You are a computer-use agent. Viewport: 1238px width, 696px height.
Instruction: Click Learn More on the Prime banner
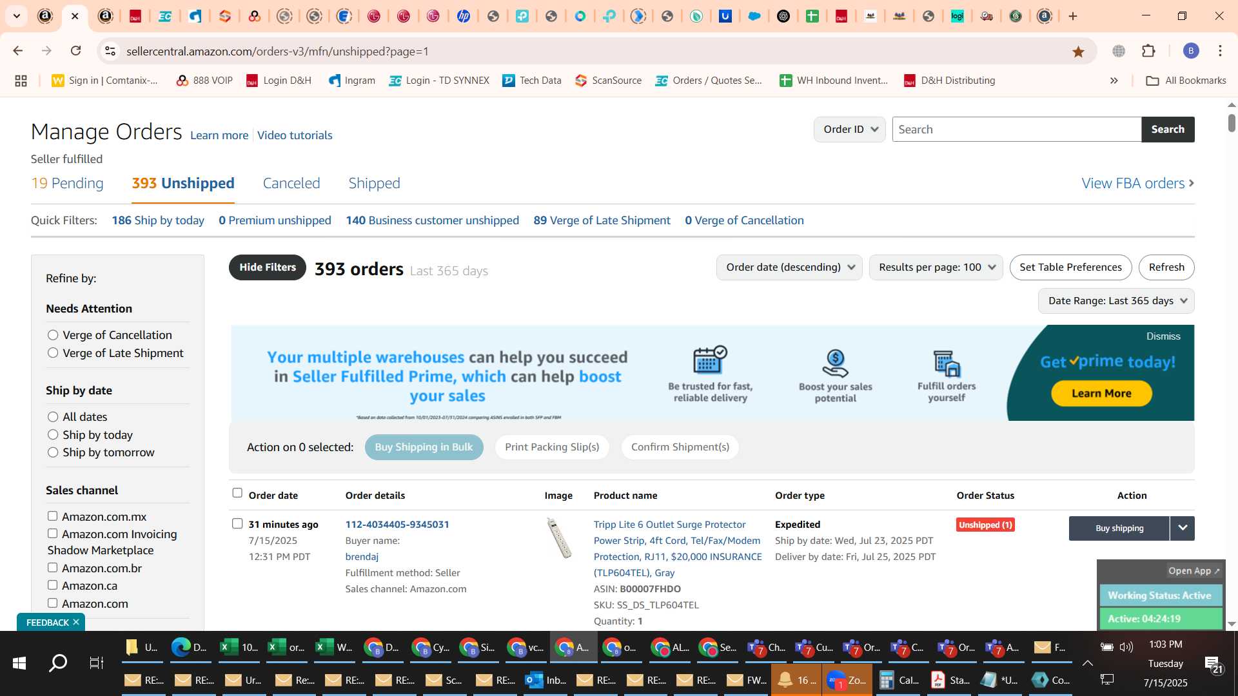point(1101,394)
